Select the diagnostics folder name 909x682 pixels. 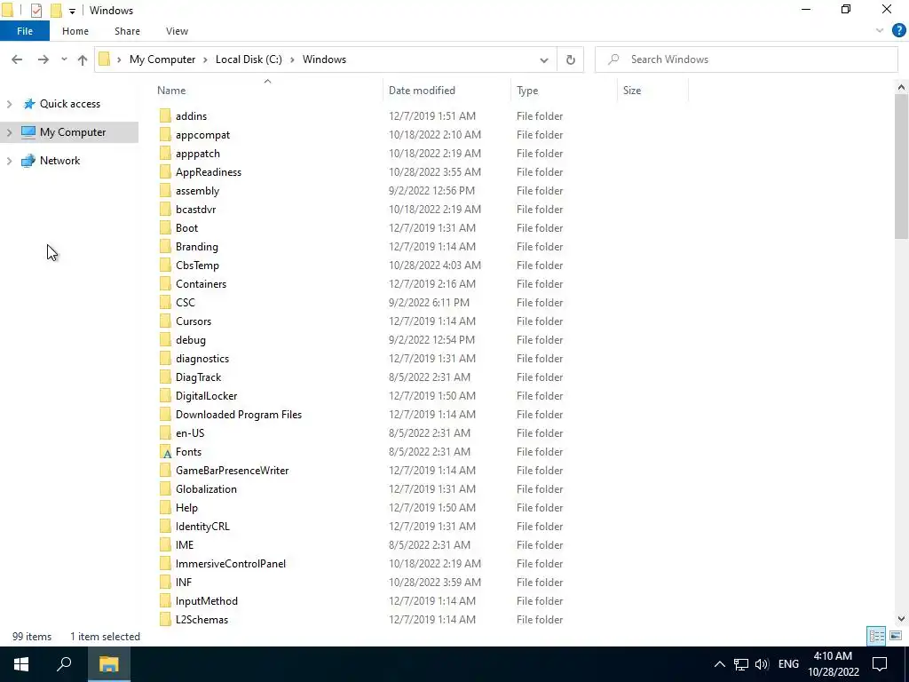[x=202, y=359]
